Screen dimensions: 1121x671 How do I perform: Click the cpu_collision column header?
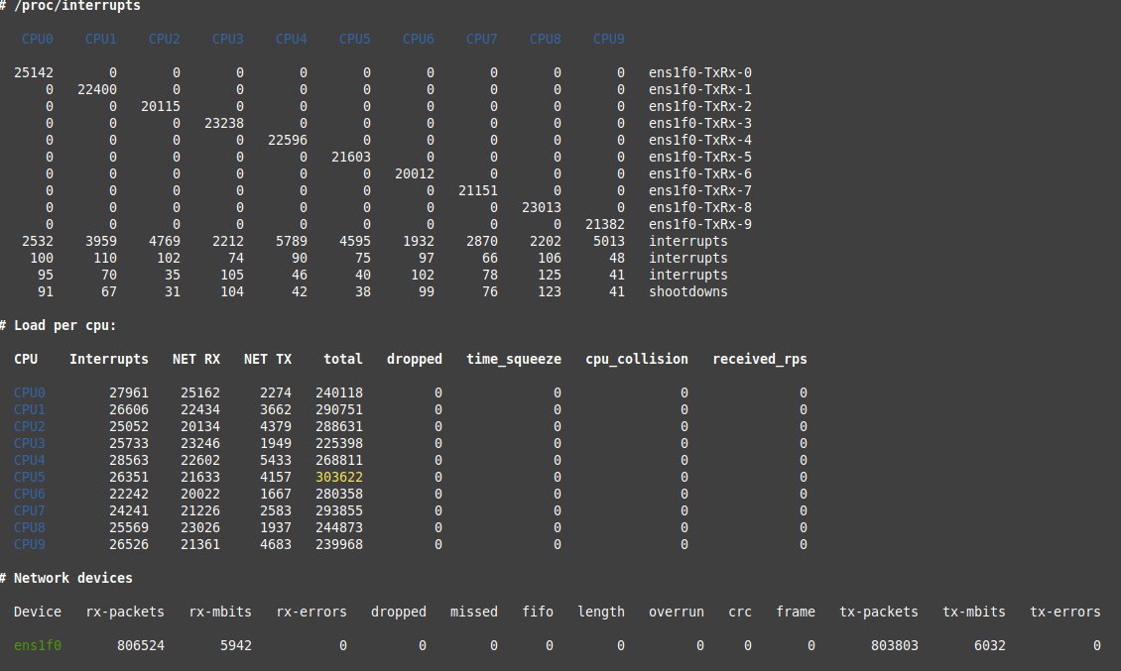[637, 359]
